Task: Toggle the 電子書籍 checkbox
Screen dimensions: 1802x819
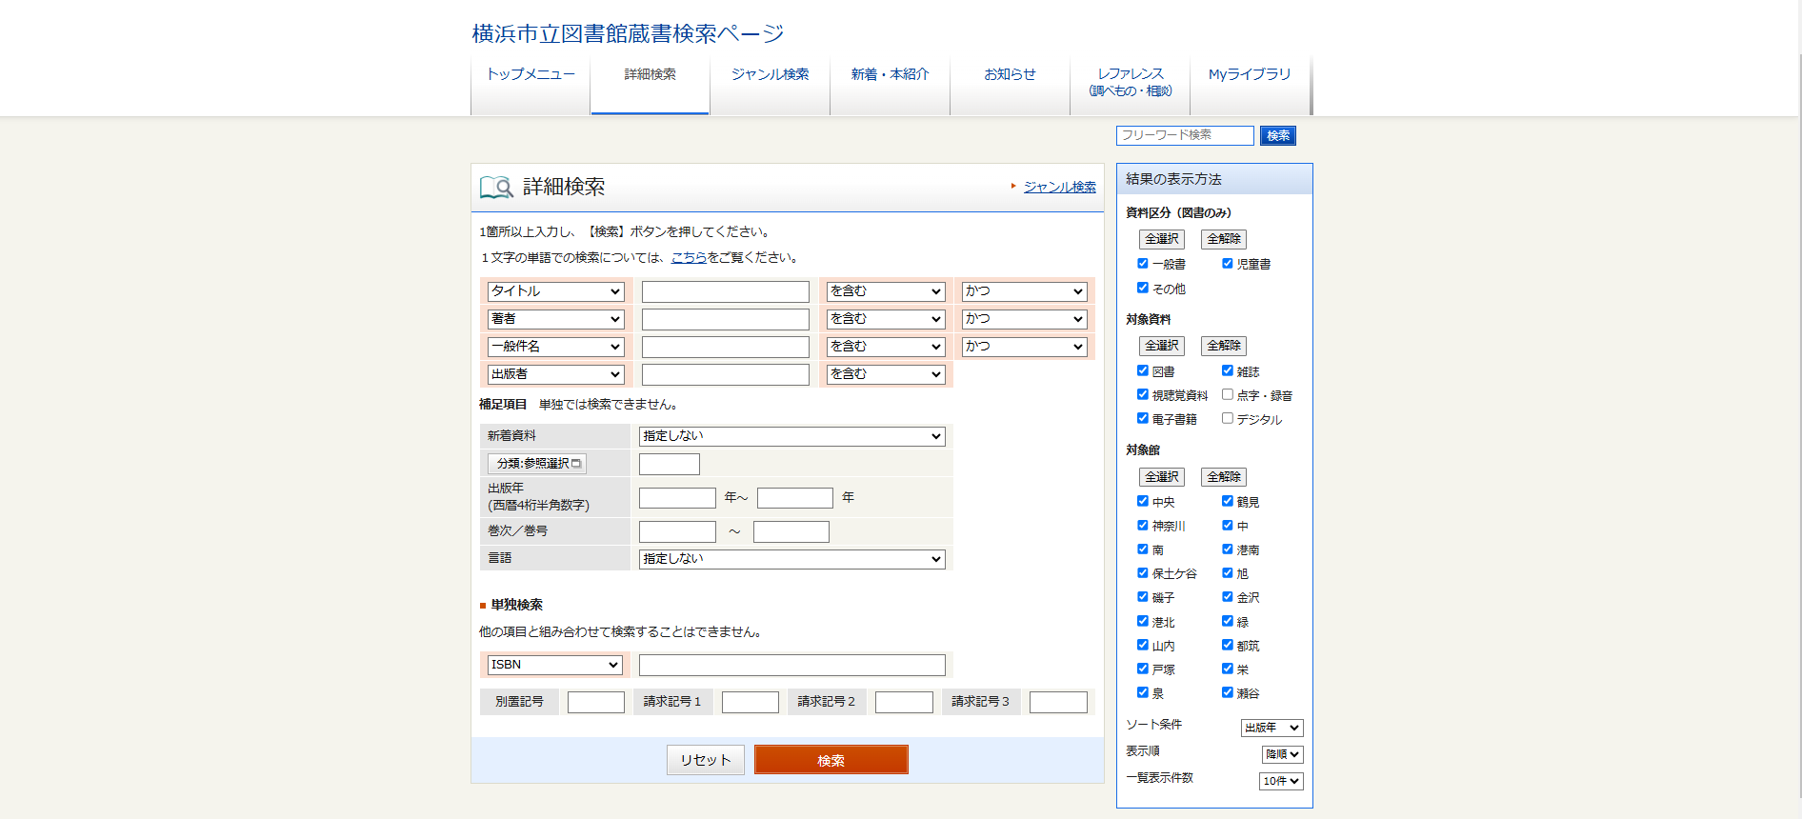Action: coord(1143,418)
